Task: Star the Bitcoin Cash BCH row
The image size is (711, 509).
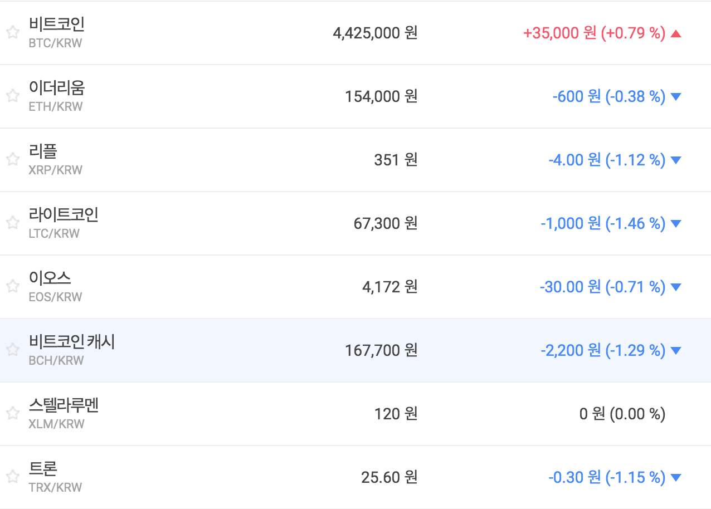Action: coord(13,350)
